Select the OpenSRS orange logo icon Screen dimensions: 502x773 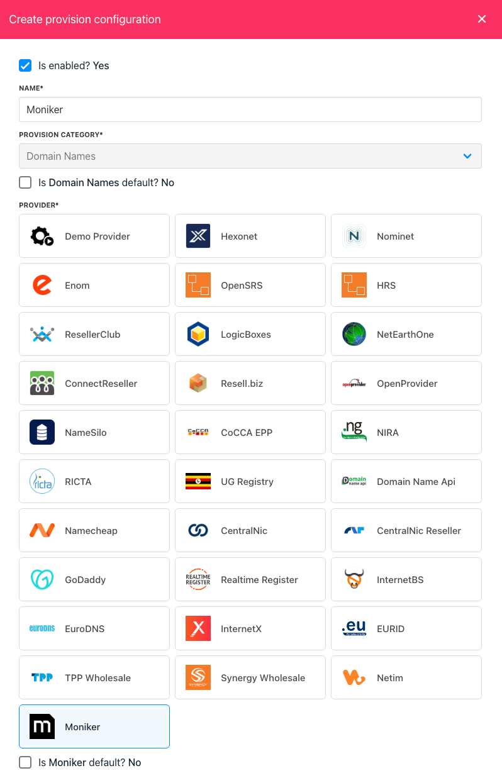click(198, 285)
